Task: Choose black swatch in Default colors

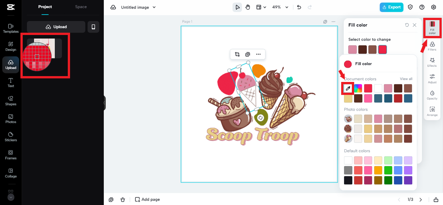Action: tap(348, 180)
